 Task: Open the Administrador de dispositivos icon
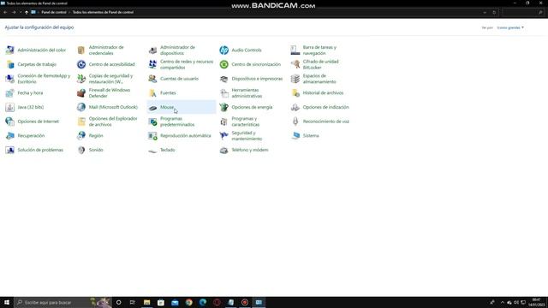pyautogui.click(x=152, y=50)
